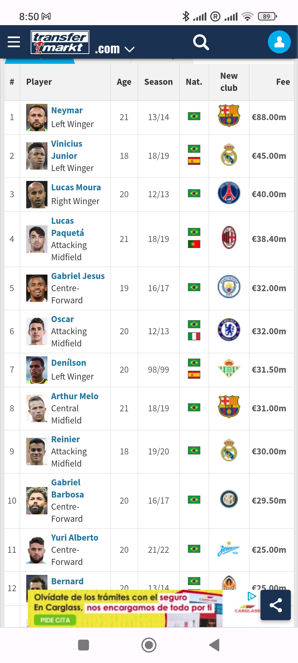This screenshot has width=298, height=663.
Task: Open FC Barcelona crest in Neymar row
Action: coord(229,115)
